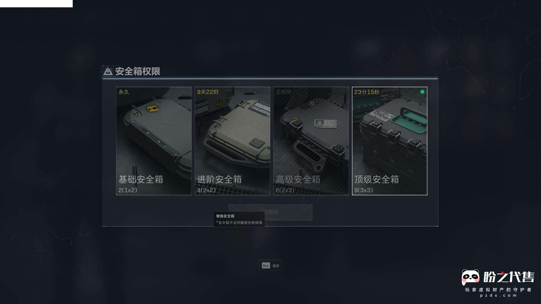
Task: Select the locked 高级安全箱 card
Action: tap(311, 141)
